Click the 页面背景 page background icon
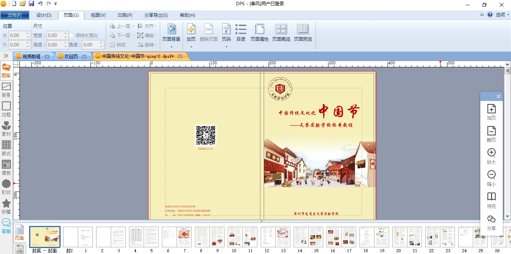This screenshot has width=511, height=254. tap(171, 32)
